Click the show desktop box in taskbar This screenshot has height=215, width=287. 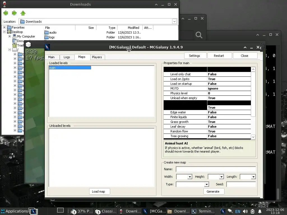point(60,211)
